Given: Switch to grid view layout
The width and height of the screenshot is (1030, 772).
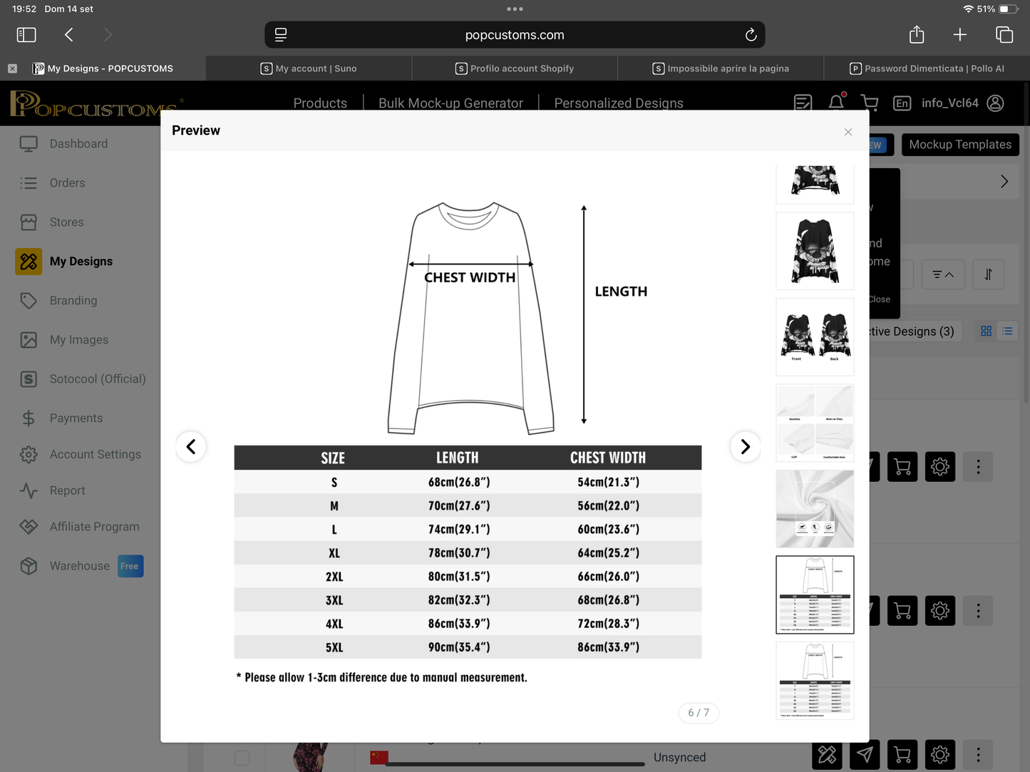Looking at the screenshot, I should pos(986,331).
